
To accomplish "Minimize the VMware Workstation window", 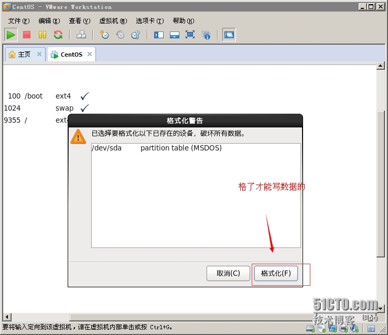I will (362, 7).
